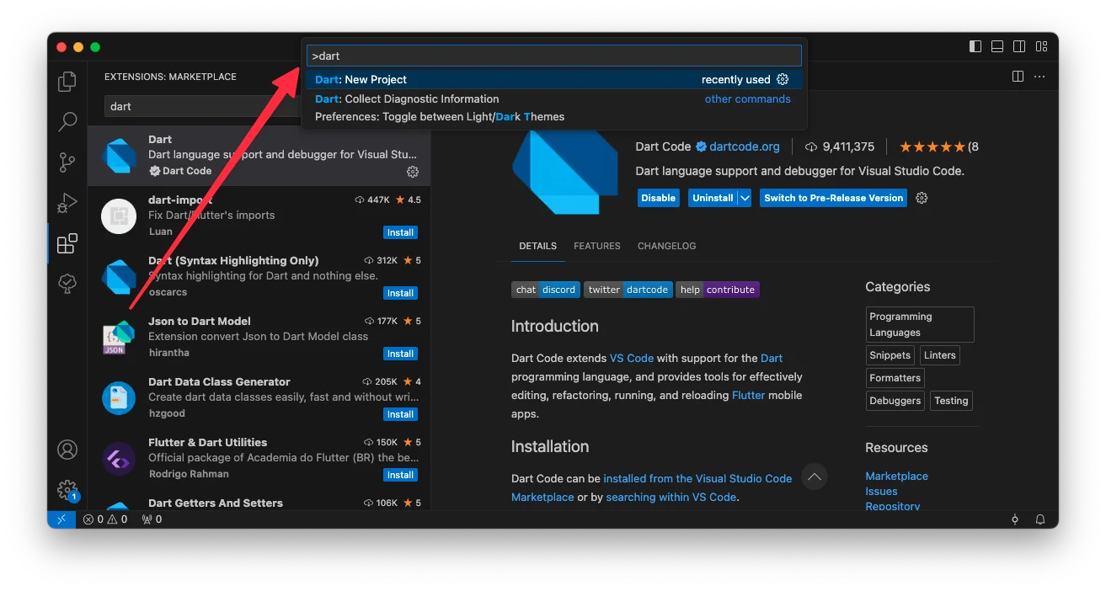The width and height of the screenshot is (1106, 591).
Task: Open the Flutter link in Introduction
Action: pos(749,395)
